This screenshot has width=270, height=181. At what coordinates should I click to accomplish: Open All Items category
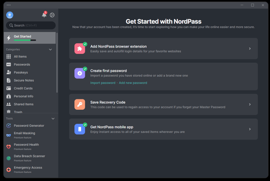pos(20,57)
